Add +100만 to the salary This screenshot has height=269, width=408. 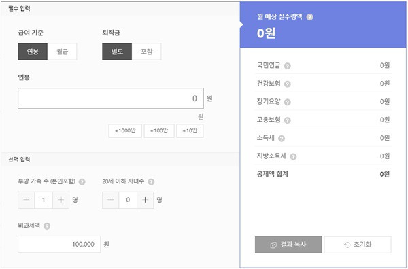[x=159, y=130]
